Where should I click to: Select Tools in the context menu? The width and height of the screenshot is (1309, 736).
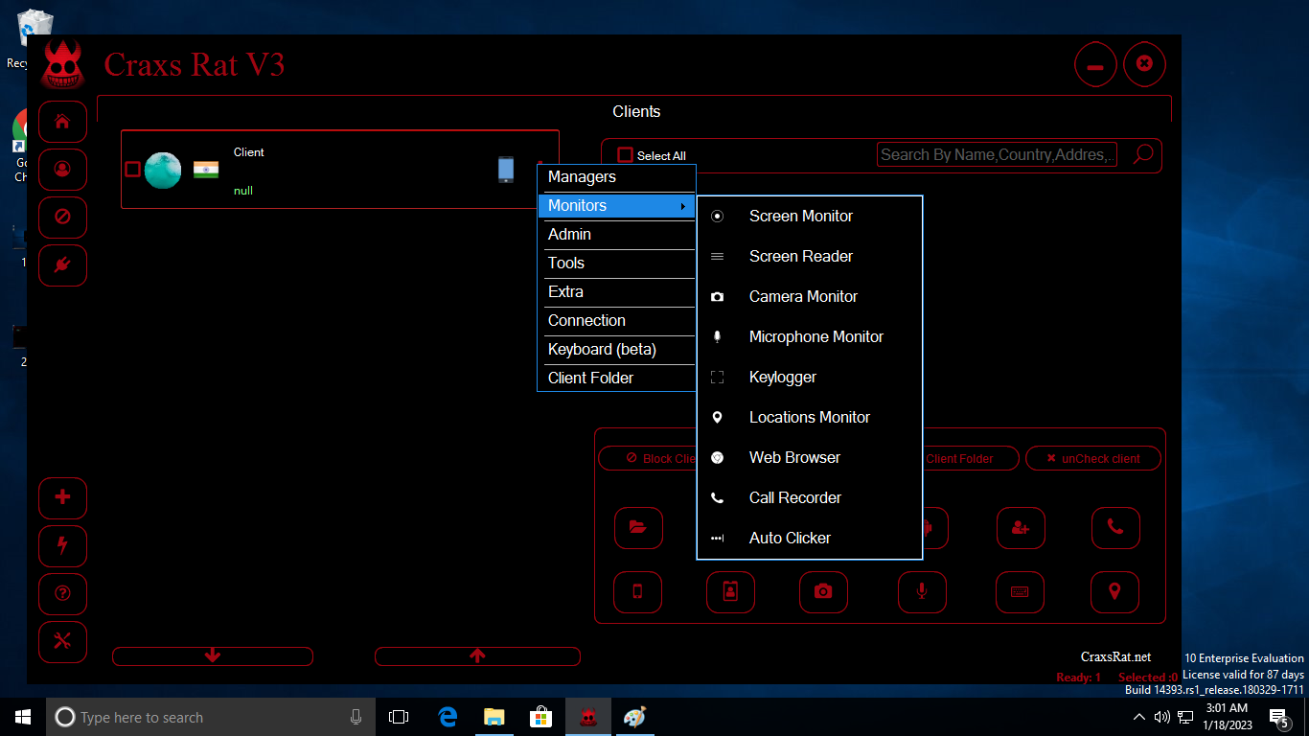point(616,264)
